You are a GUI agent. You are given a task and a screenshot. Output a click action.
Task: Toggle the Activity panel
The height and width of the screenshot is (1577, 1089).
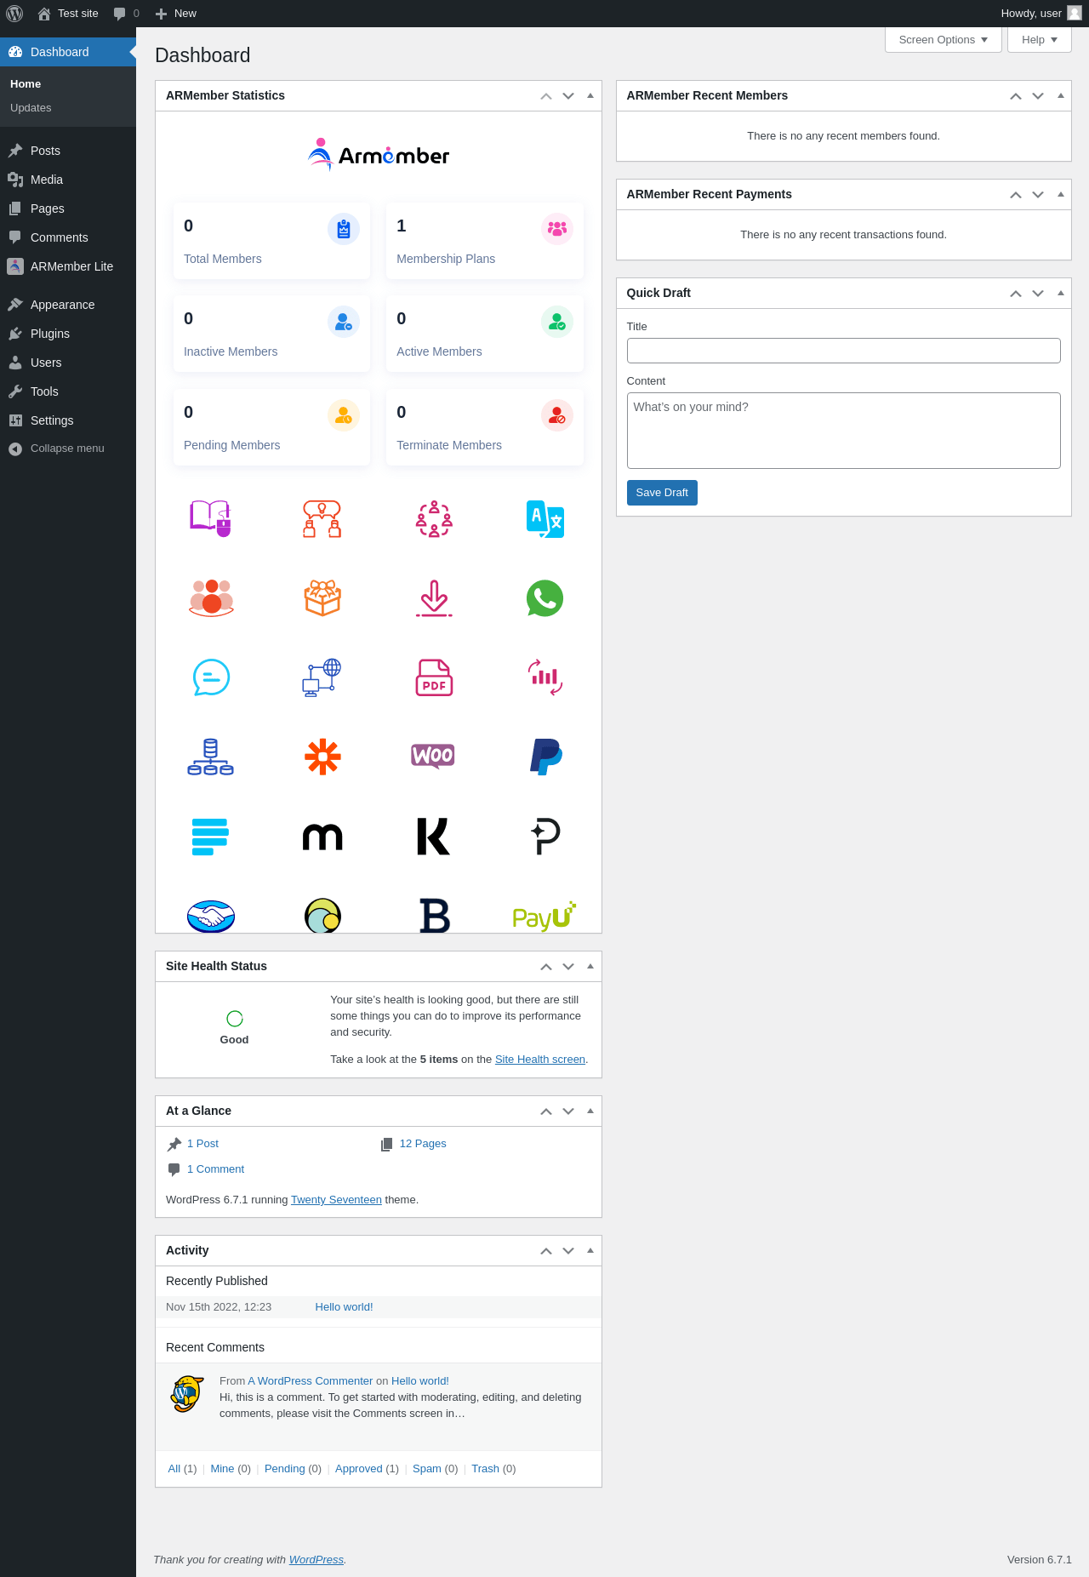point(590,1250)
